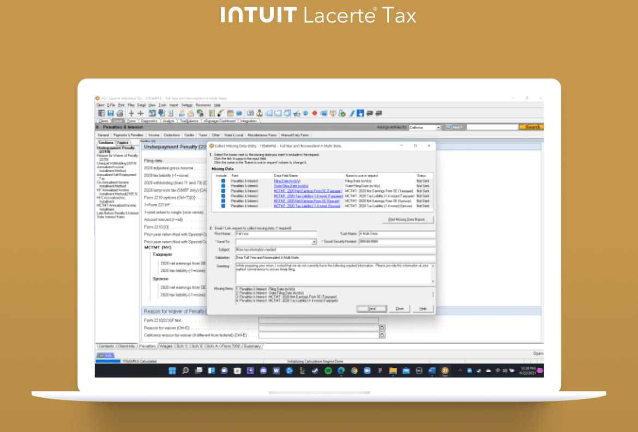Click Print Missing Data Report button
Image resolution: width=638 pixels, height=432 pixels.
[x=407, y=220]
